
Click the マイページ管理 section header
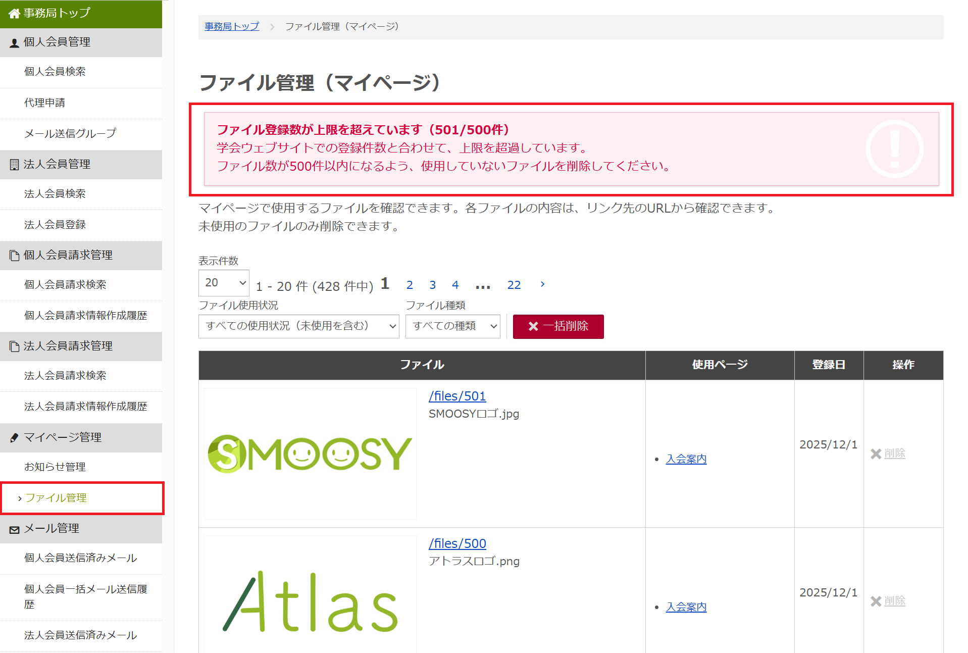coord(81,438)
